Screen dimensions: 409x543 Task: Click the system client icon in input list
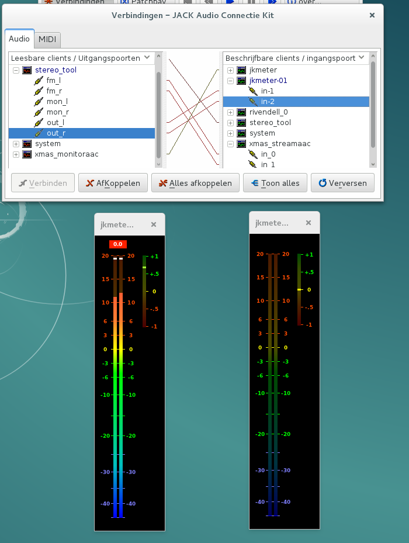(241, 133)
